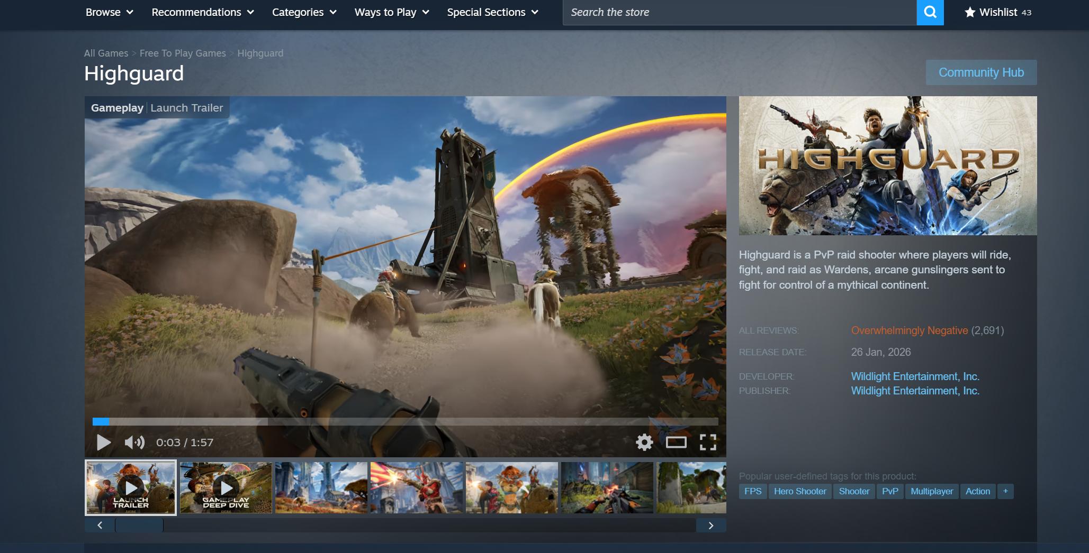The image size is (1089, 553).
Task: Select the Shooter tag
Action: [x=854, y=491]
